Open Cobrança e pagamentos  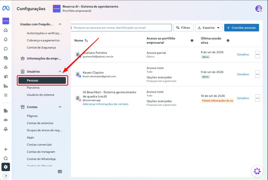coord(43,40)
